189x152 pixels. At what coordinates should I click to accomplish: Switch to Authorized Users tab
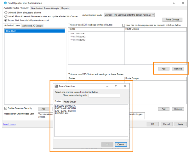pyautogui.click(x=12, y=25)
